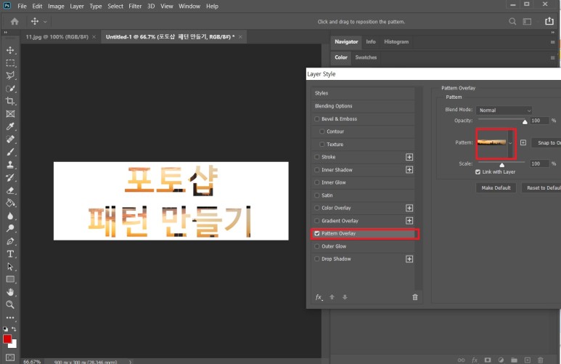
Task: Open the Search magnifier icon
Action: coord(512,22)
